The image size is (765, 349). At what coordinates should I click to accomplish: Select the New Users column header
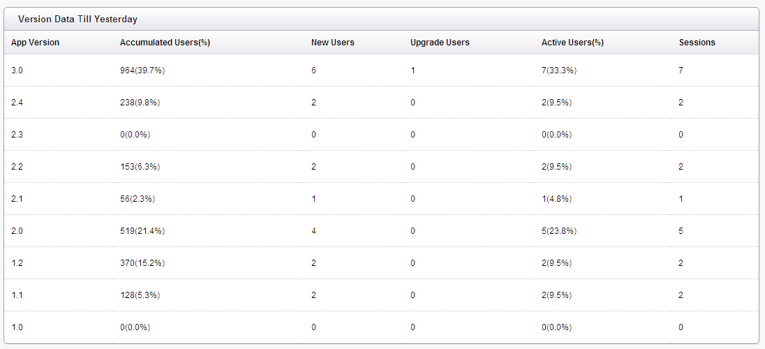[x=333, y=43]
